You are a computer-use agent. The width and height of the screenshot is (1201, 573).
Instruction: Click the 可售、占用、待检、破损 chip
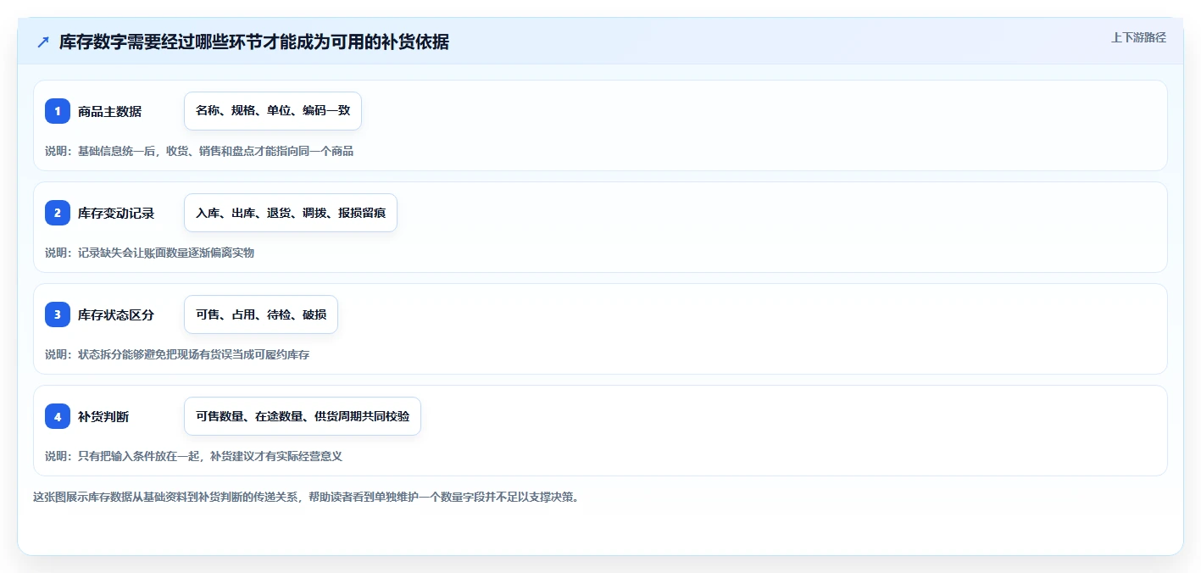click(261, 314)
